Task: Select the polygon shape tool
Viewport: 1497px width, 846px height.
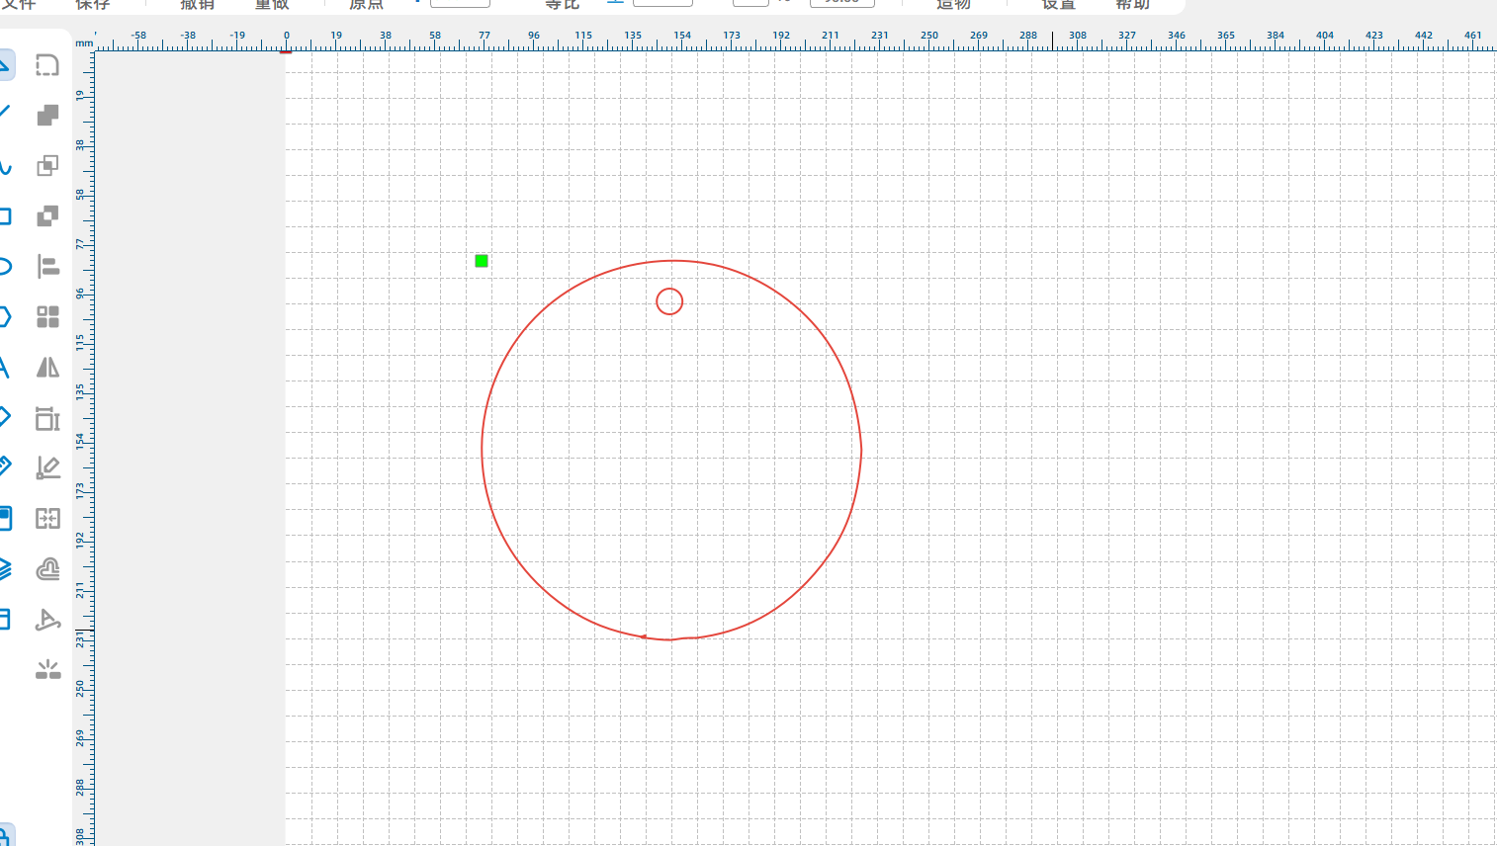Action: (x=5, y=316)
